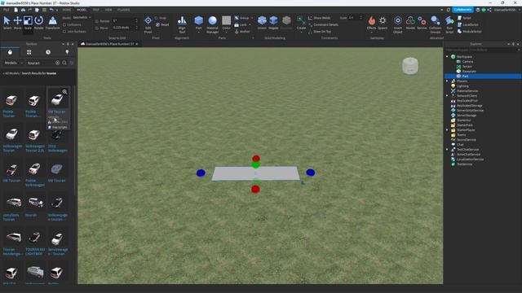Add a Spawn location
This screenshot has width=522, height=293.
pos(383,23)
